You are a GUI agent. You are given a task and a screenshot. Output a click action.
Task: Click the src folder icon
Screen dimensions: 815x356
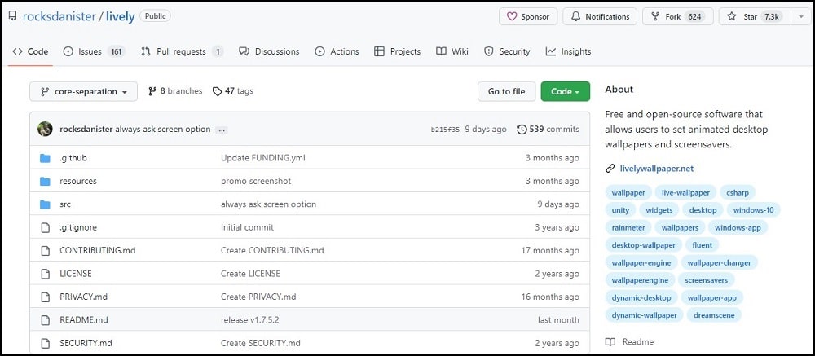pos(45,204)
